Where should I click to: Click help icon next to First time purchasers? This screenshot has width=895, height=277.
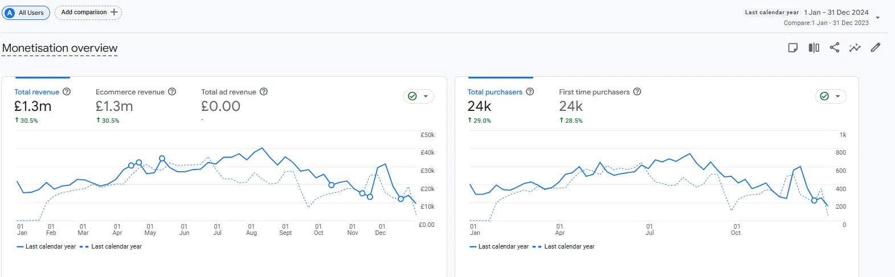point(637,92)
